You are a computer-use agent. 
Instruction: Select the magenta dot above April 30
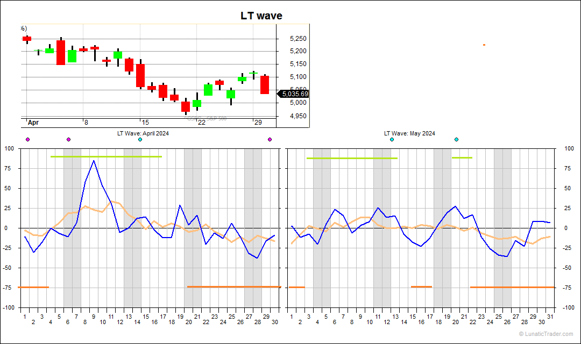point(270,140)
